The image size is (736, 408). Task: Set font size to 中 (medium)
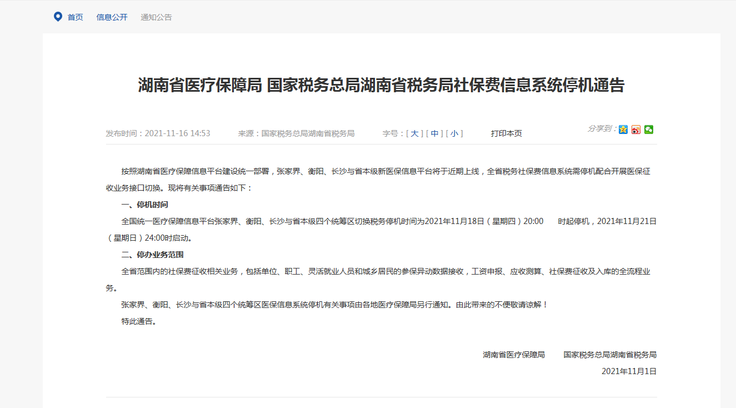point(434,133)
